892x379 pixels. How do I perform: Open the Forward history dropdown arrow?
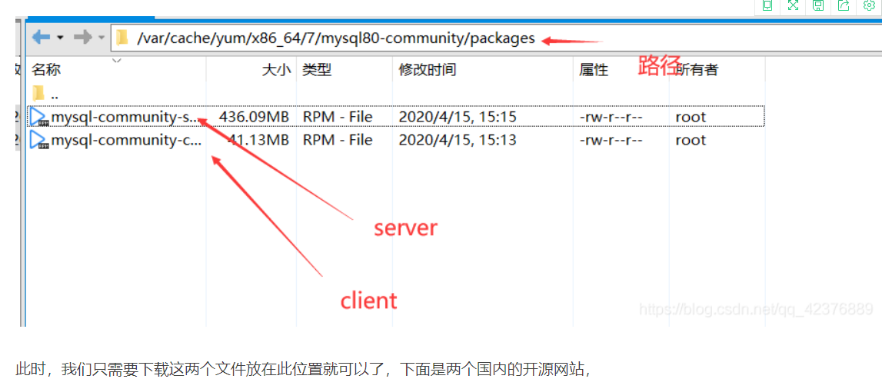point(102,38)
